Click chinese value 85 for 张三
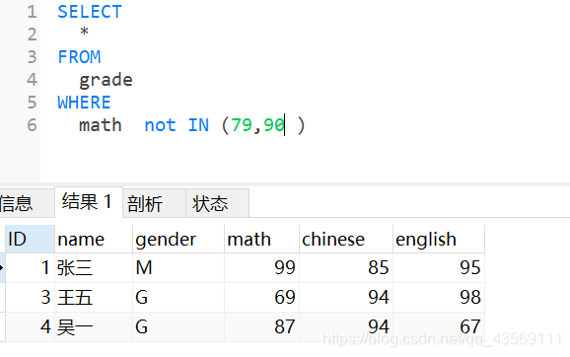This screenshot has height=357, width=570. point(346,268)
